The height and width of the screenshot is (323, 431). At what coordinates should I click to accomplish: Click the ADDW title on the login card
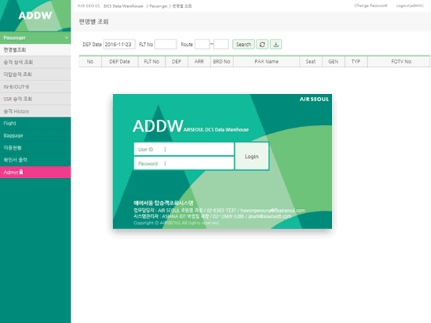pos(158,126)
